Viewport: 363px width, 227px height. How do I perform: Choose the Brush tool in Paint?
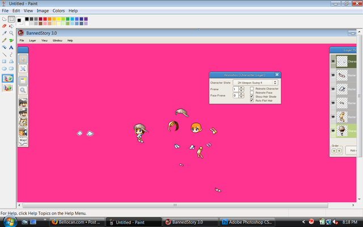click(x=11, y=40)
